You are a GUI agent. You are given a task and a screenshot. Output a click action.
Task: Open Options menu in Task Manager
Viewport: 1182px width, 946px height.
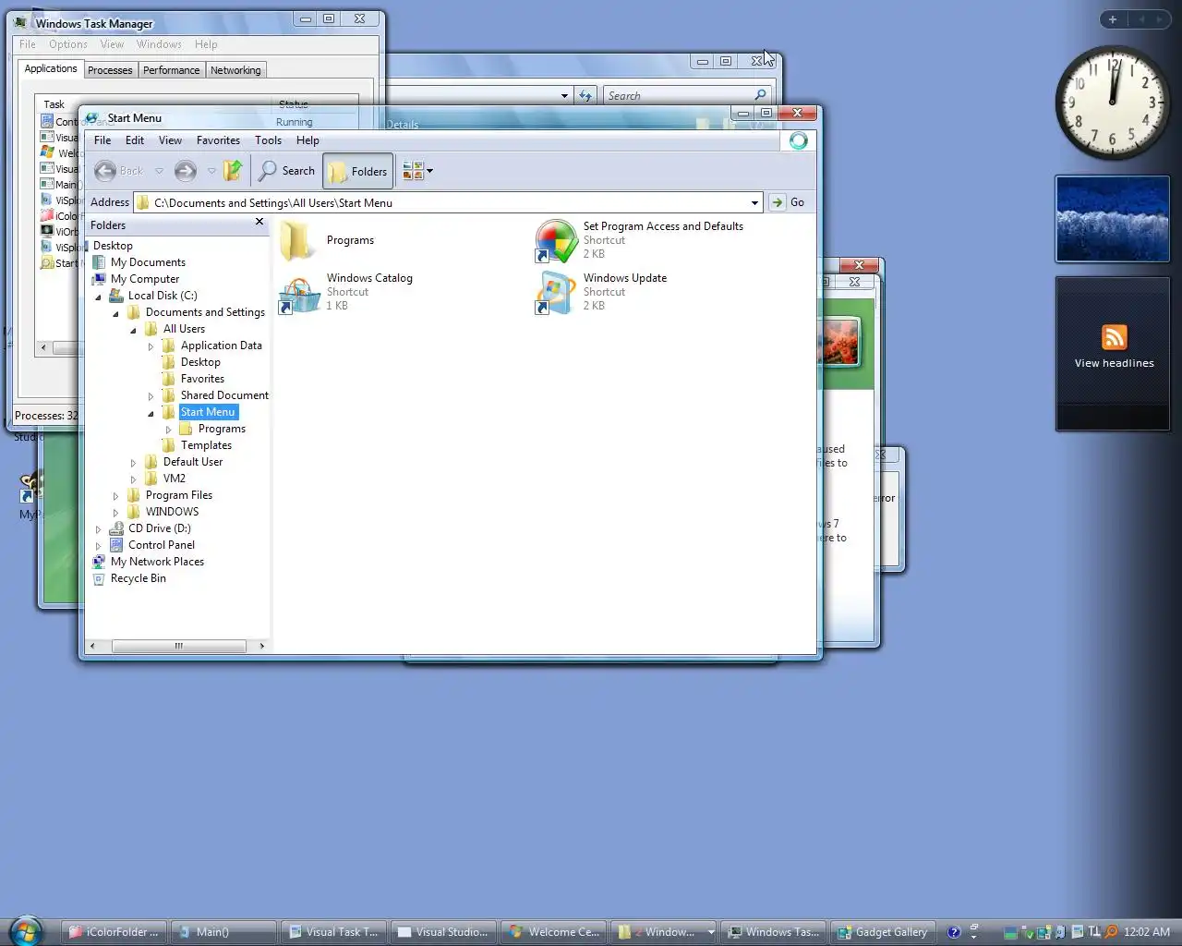68,44
